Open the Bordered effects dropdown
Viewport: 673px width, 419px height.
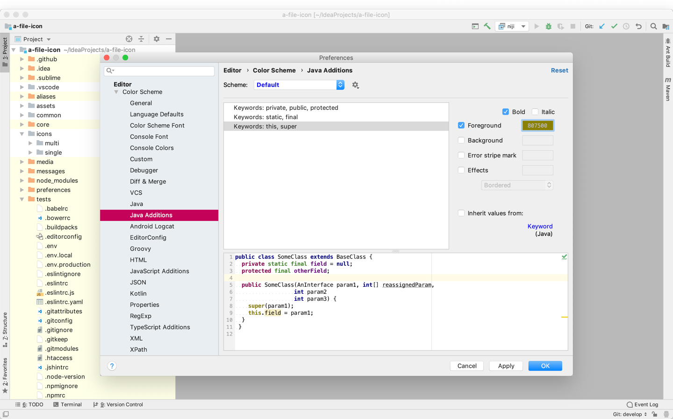tap(517, 185)
